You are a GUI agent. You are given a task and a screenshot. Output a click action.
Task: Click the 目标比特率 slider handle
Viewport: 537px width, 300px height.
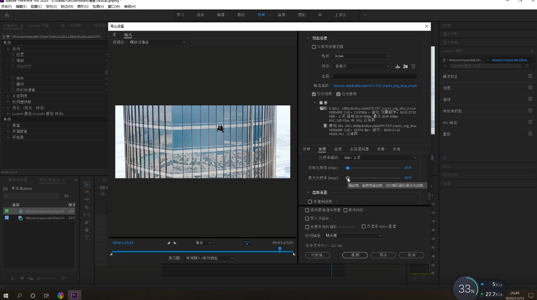click(x=348, y=168)
